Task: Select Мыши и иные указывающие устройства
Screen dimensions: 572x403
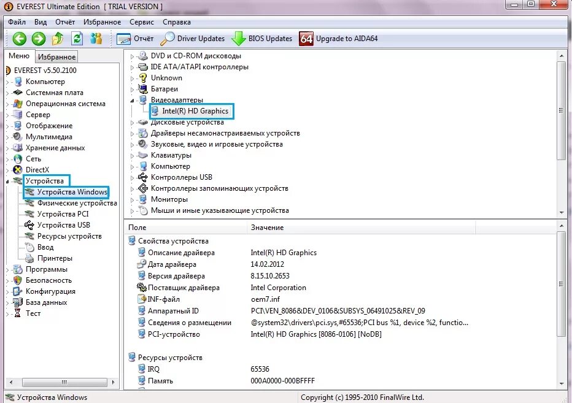Action: (x=220, y=210)
